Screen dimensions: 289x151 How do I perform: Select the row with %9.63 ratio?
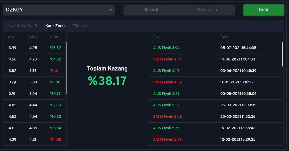coord(35,105)
